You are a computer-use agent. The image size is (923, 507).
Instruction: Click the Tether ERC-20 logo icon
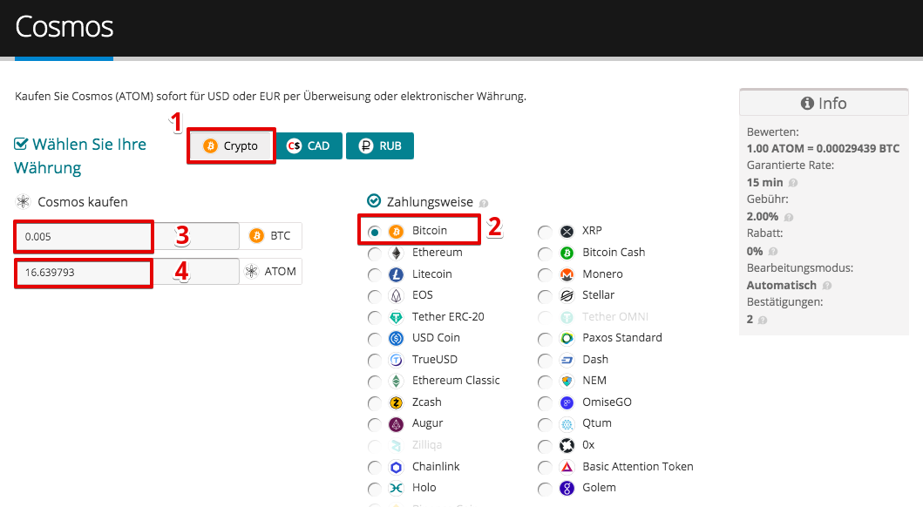coord(397,317)
